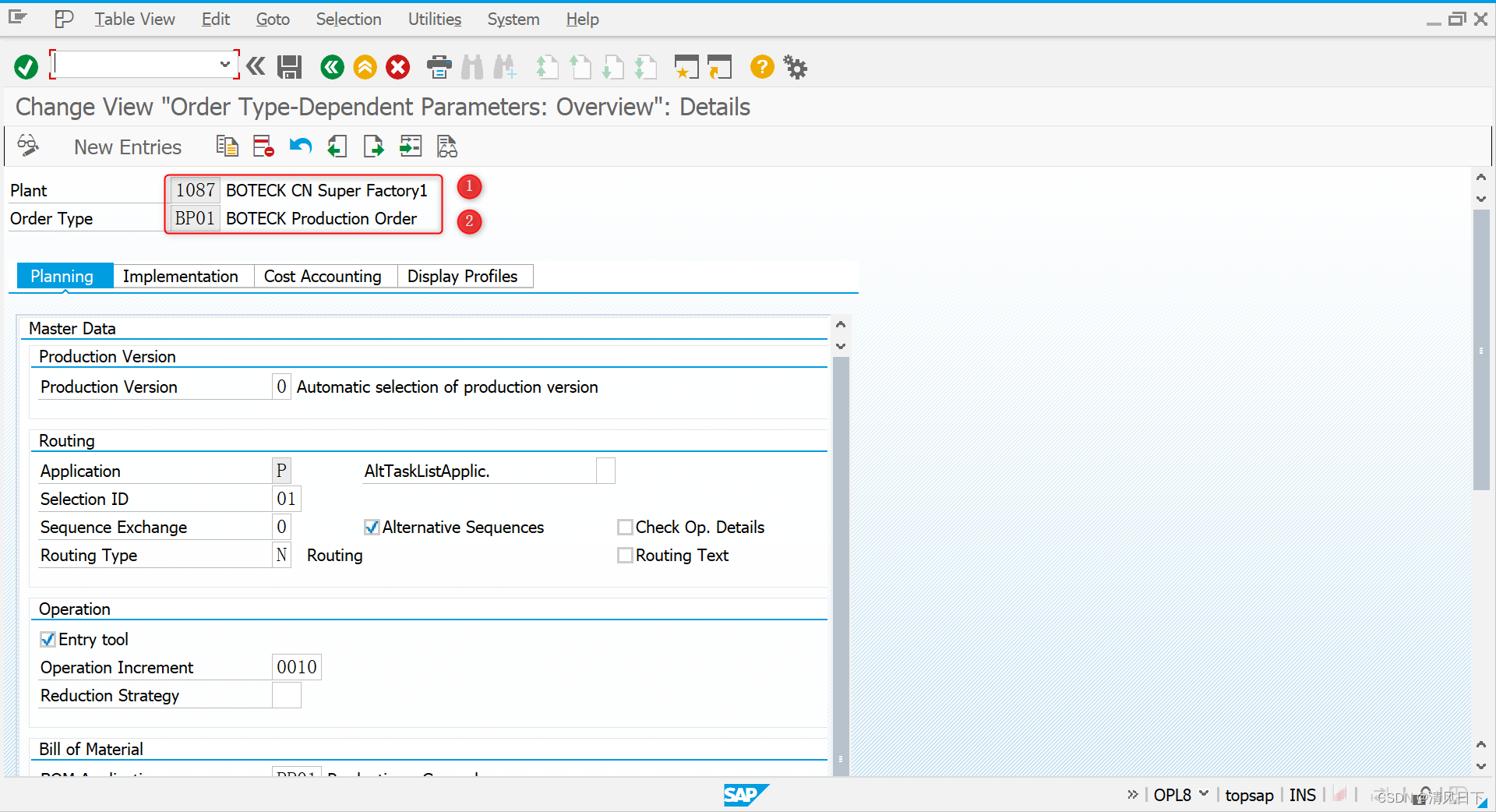The height and width of the screenshot is (812, 1496).
Task: Click the AltTaskListApplic. input field
Action: pos(605,471)
